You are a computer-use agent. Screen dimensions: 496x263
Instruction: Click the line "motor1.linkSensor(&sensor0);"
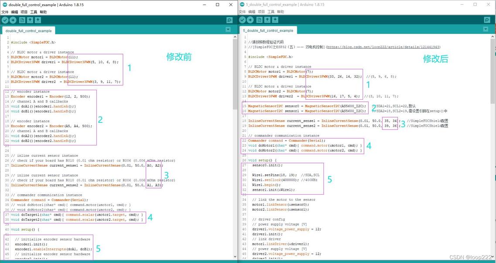(281, 205)
